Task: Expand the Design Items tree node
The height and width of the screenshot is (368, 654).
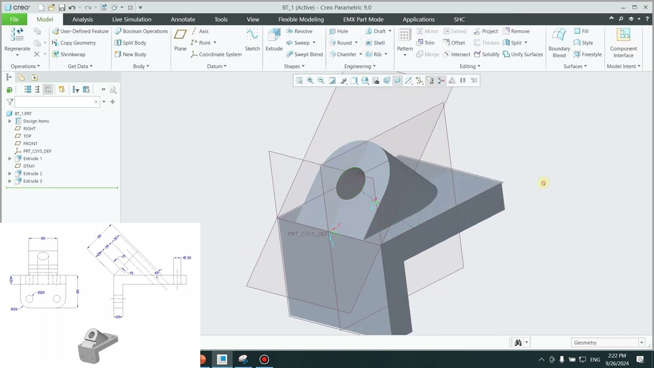Action: point(10,121)
